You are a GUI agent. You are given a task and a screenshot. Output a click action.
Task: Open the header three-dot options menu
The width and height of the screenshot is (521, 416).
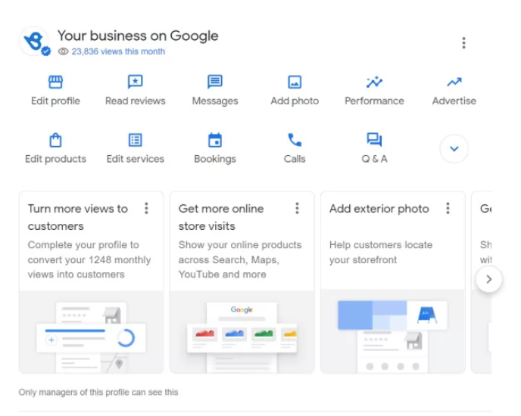click(x=464, y=43)
